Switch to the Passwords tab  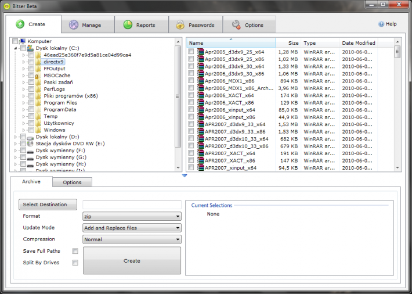(196, 25)
